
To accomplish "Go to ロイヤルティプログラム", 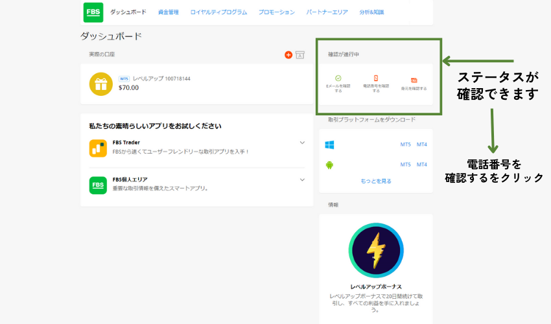I will pos(218,12).
